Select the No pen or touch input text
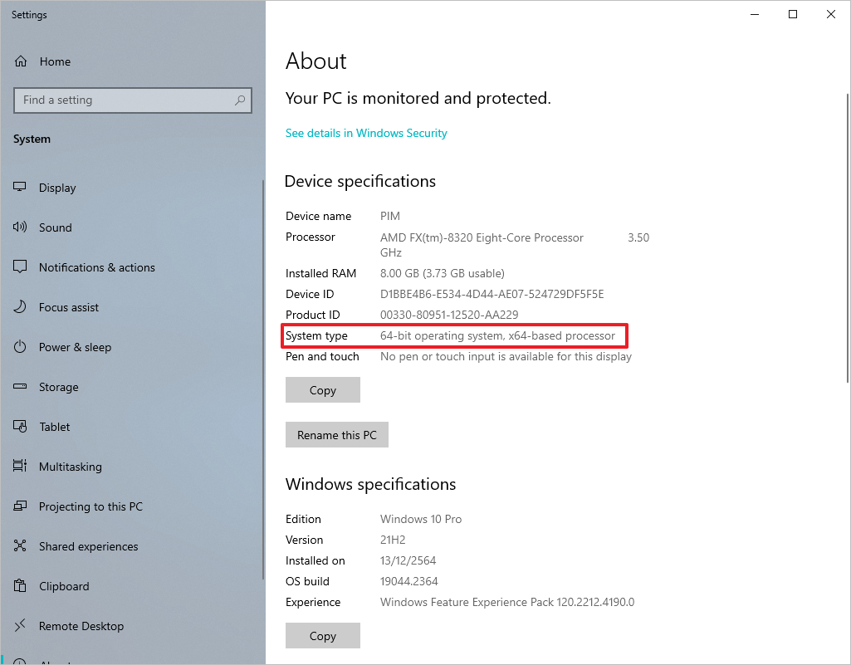 [506, 357]
